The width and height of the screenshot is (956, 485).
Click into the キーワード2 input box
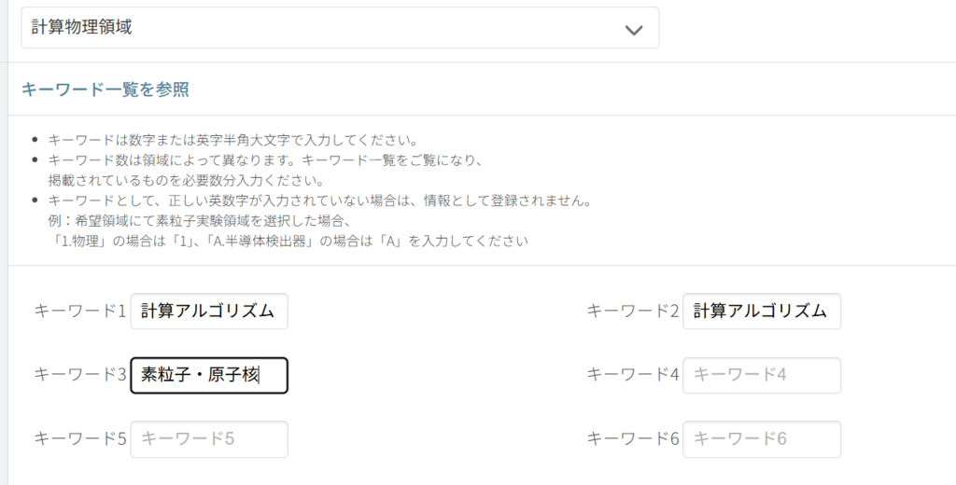pos(762,312)
